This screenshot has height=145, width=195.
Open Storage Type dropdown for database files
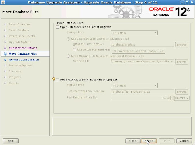134,33
